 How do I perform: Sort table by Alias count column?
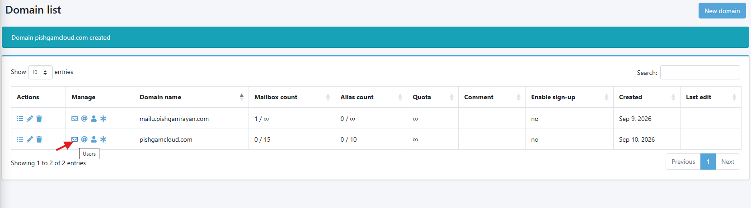(371, 97)
